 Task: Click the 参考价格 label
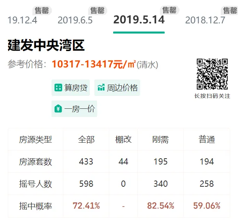tap(27, 64)
